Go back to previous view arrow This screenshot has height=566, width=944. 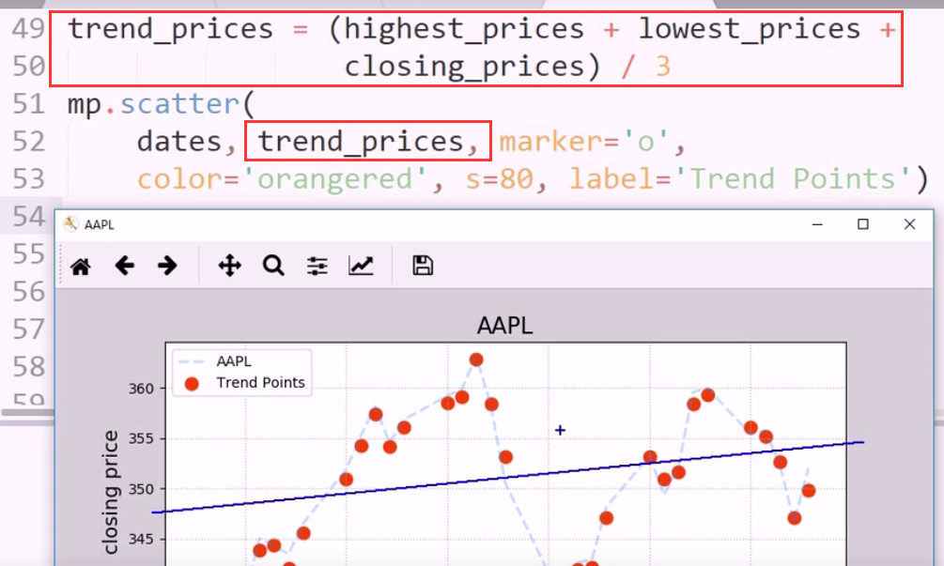tap(125, 266)
